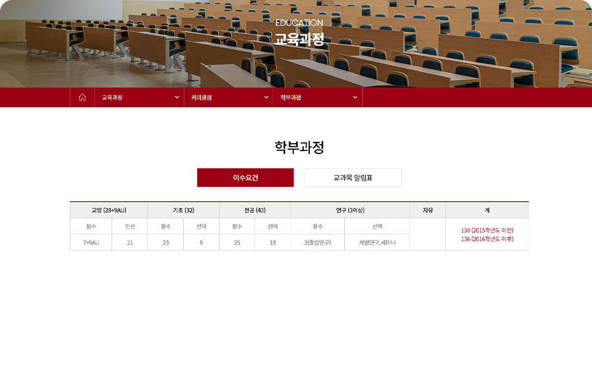Click the 자유 column header

427,210
